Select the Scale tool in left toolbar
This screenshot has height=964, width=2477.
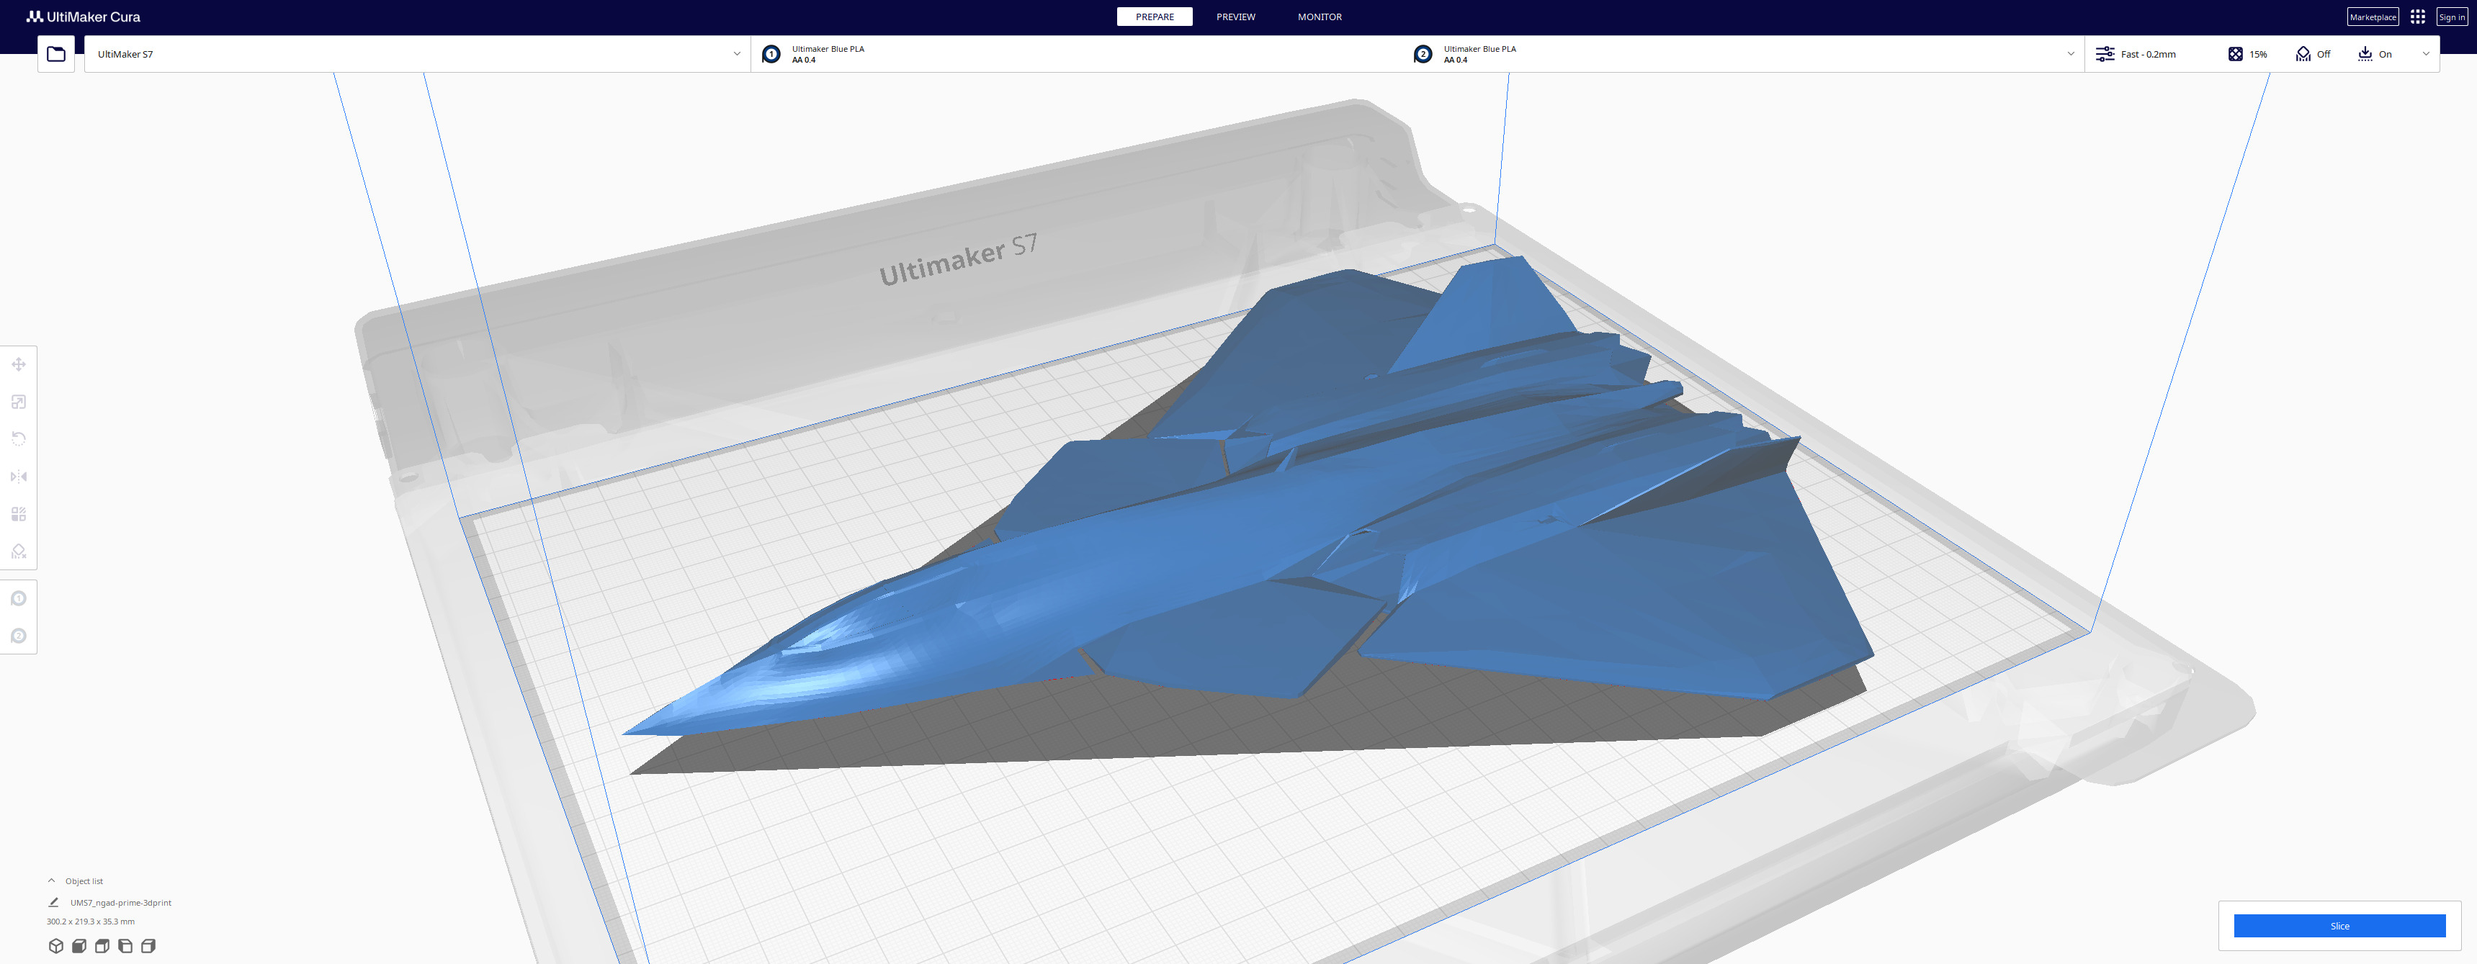(18, 402)
